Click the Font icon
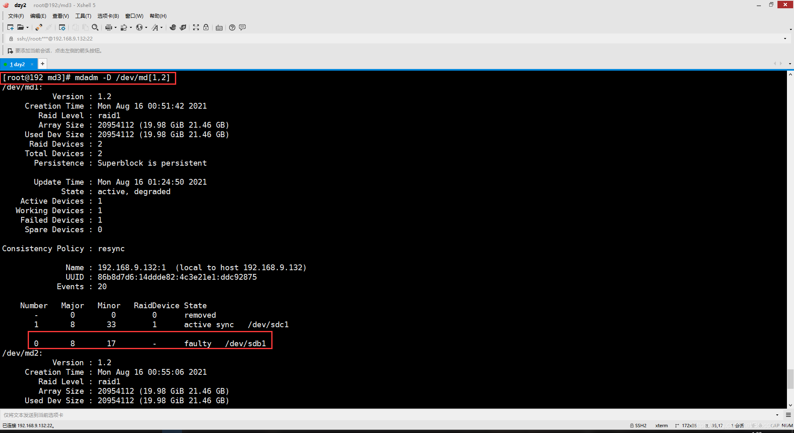The height and width of the screenshot is (433, 794). click(x=155, y=27)
